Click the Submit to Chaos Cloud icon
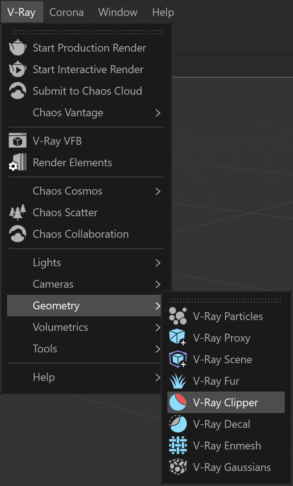This screenshot has height=486, width=293. (x=18, y=91)
